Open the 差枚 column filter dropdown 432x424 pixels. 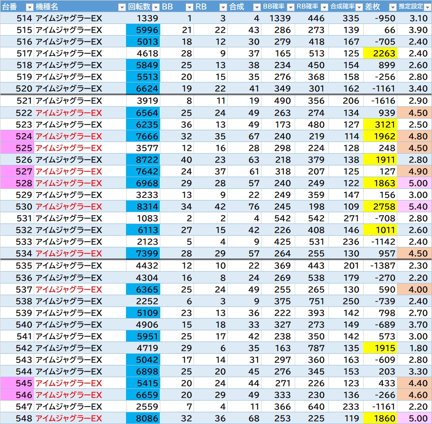pos(393,7)
